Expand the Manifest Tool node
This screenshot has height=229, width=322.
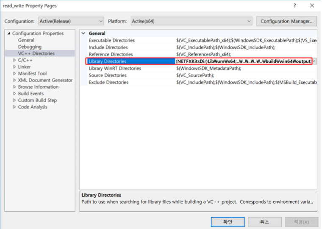(x=14, y=74)
